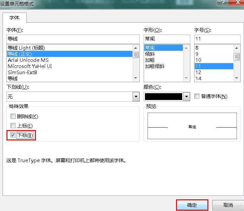Click font list scroll up arrow
244x211 pixels.
click(136, 48)
